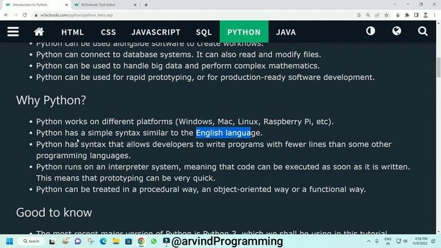Click "Python can be used for rapid prototyping" line
This screenshot has height=248, width=441.
point(205,77)
